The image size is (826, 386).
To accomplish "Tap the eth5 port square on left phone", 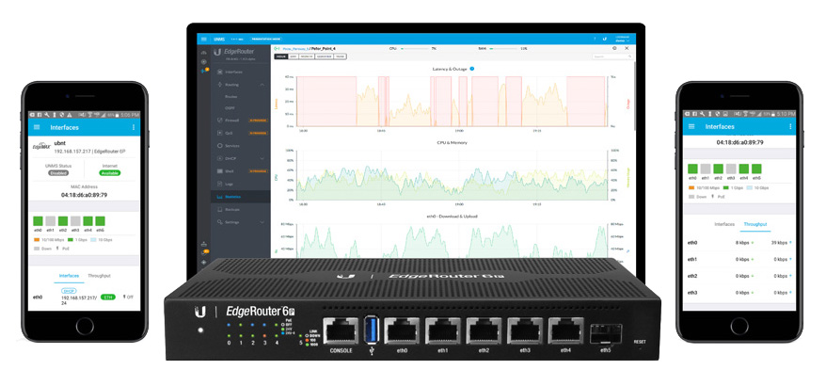I will [x=100, y=221].
